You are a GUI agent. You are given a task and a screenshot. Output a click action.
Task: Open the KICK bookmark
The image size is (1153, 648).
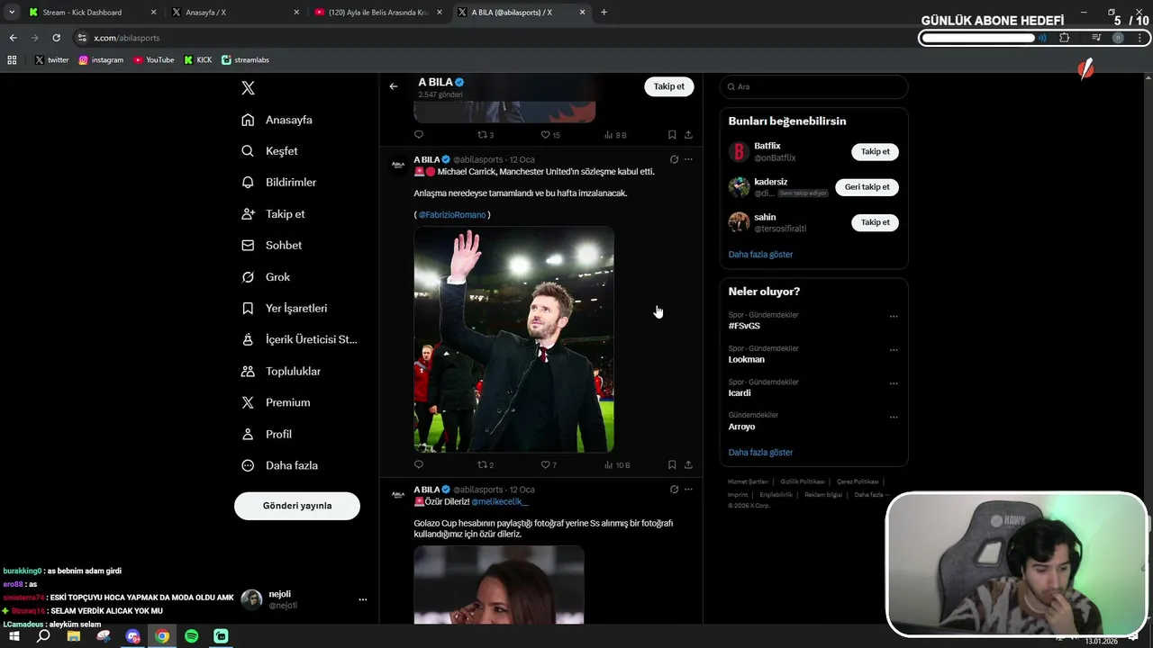[x=198, y=60]
